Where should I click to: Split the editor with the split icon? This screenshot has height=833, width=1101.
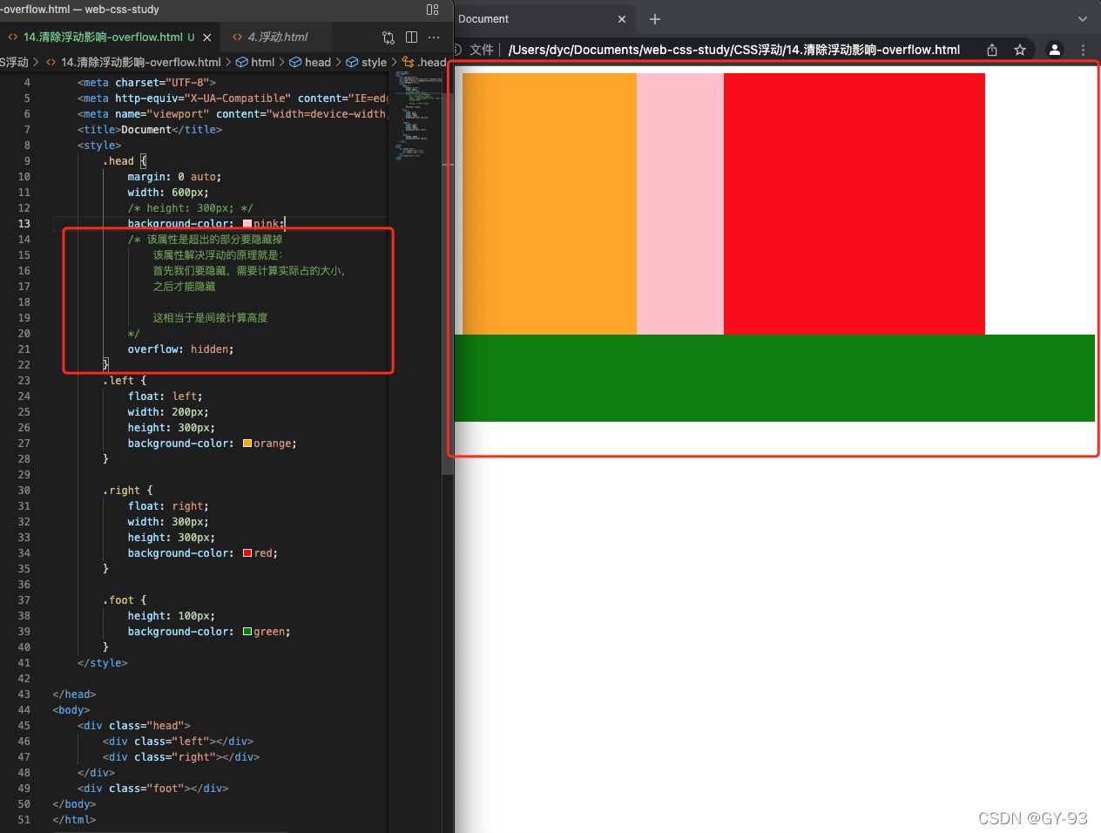coord(411,37)
